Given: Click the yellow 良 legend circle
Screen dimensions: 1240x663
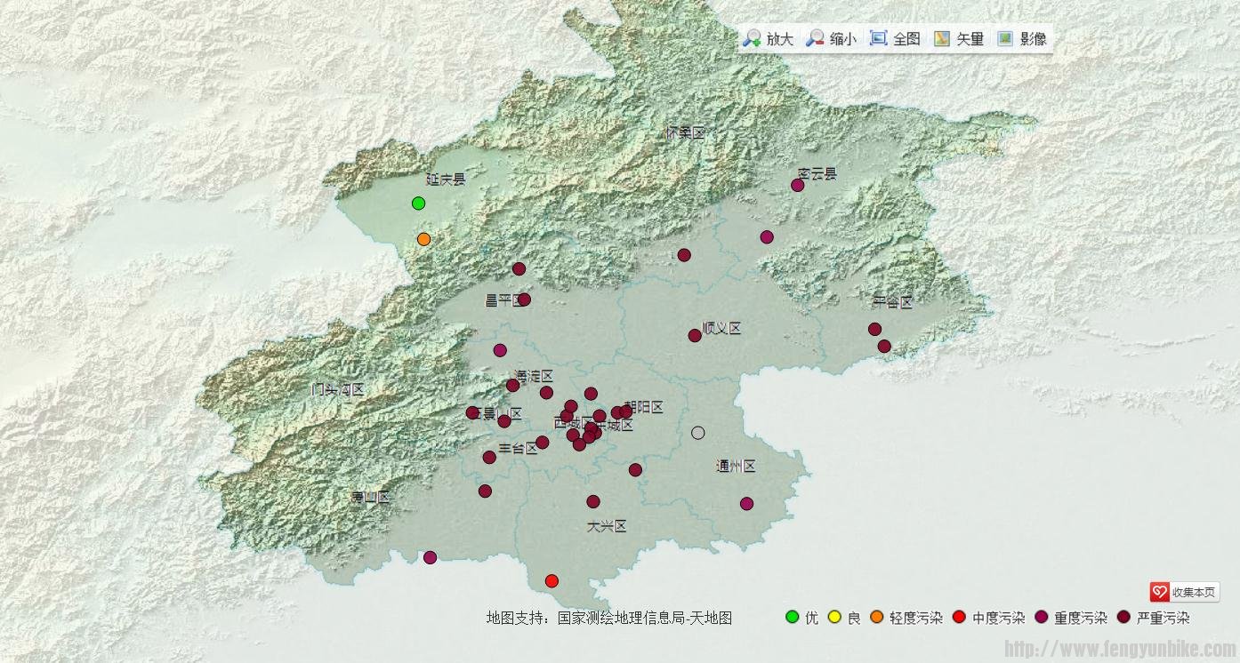Looking at the screenshot, I should tap(834, 617).
